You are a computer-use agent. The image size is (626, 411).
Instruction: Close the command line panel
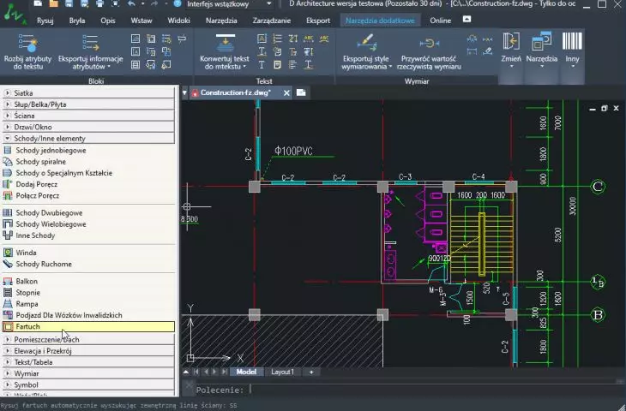coord(189,385)
